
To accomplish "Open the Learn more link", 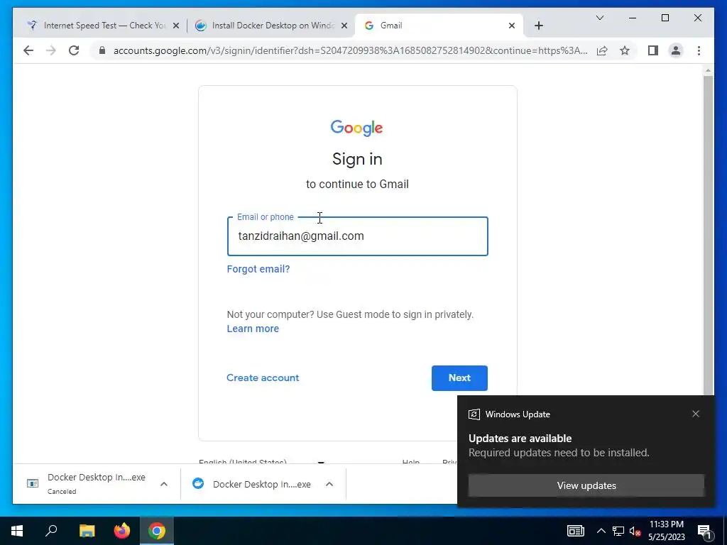I will tap(253, 329).
